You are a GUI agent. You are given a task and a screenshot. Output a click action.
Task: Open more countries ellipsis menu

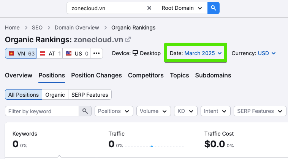97,53
